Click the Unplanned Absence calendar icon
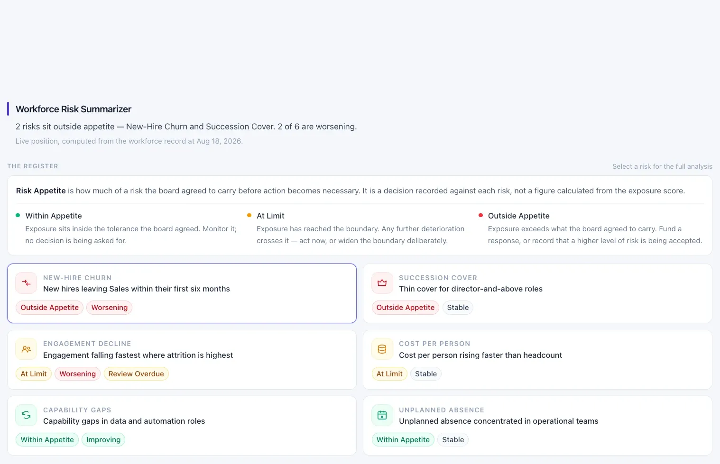The image size is (720, 464). 382,415
